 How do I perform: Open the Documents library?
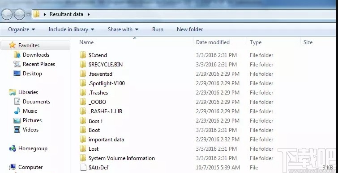(x=36, y=102)
